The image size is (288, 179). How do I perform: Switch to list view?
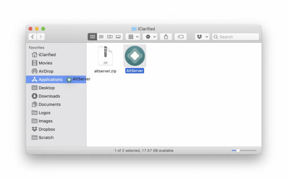(101, 37)
